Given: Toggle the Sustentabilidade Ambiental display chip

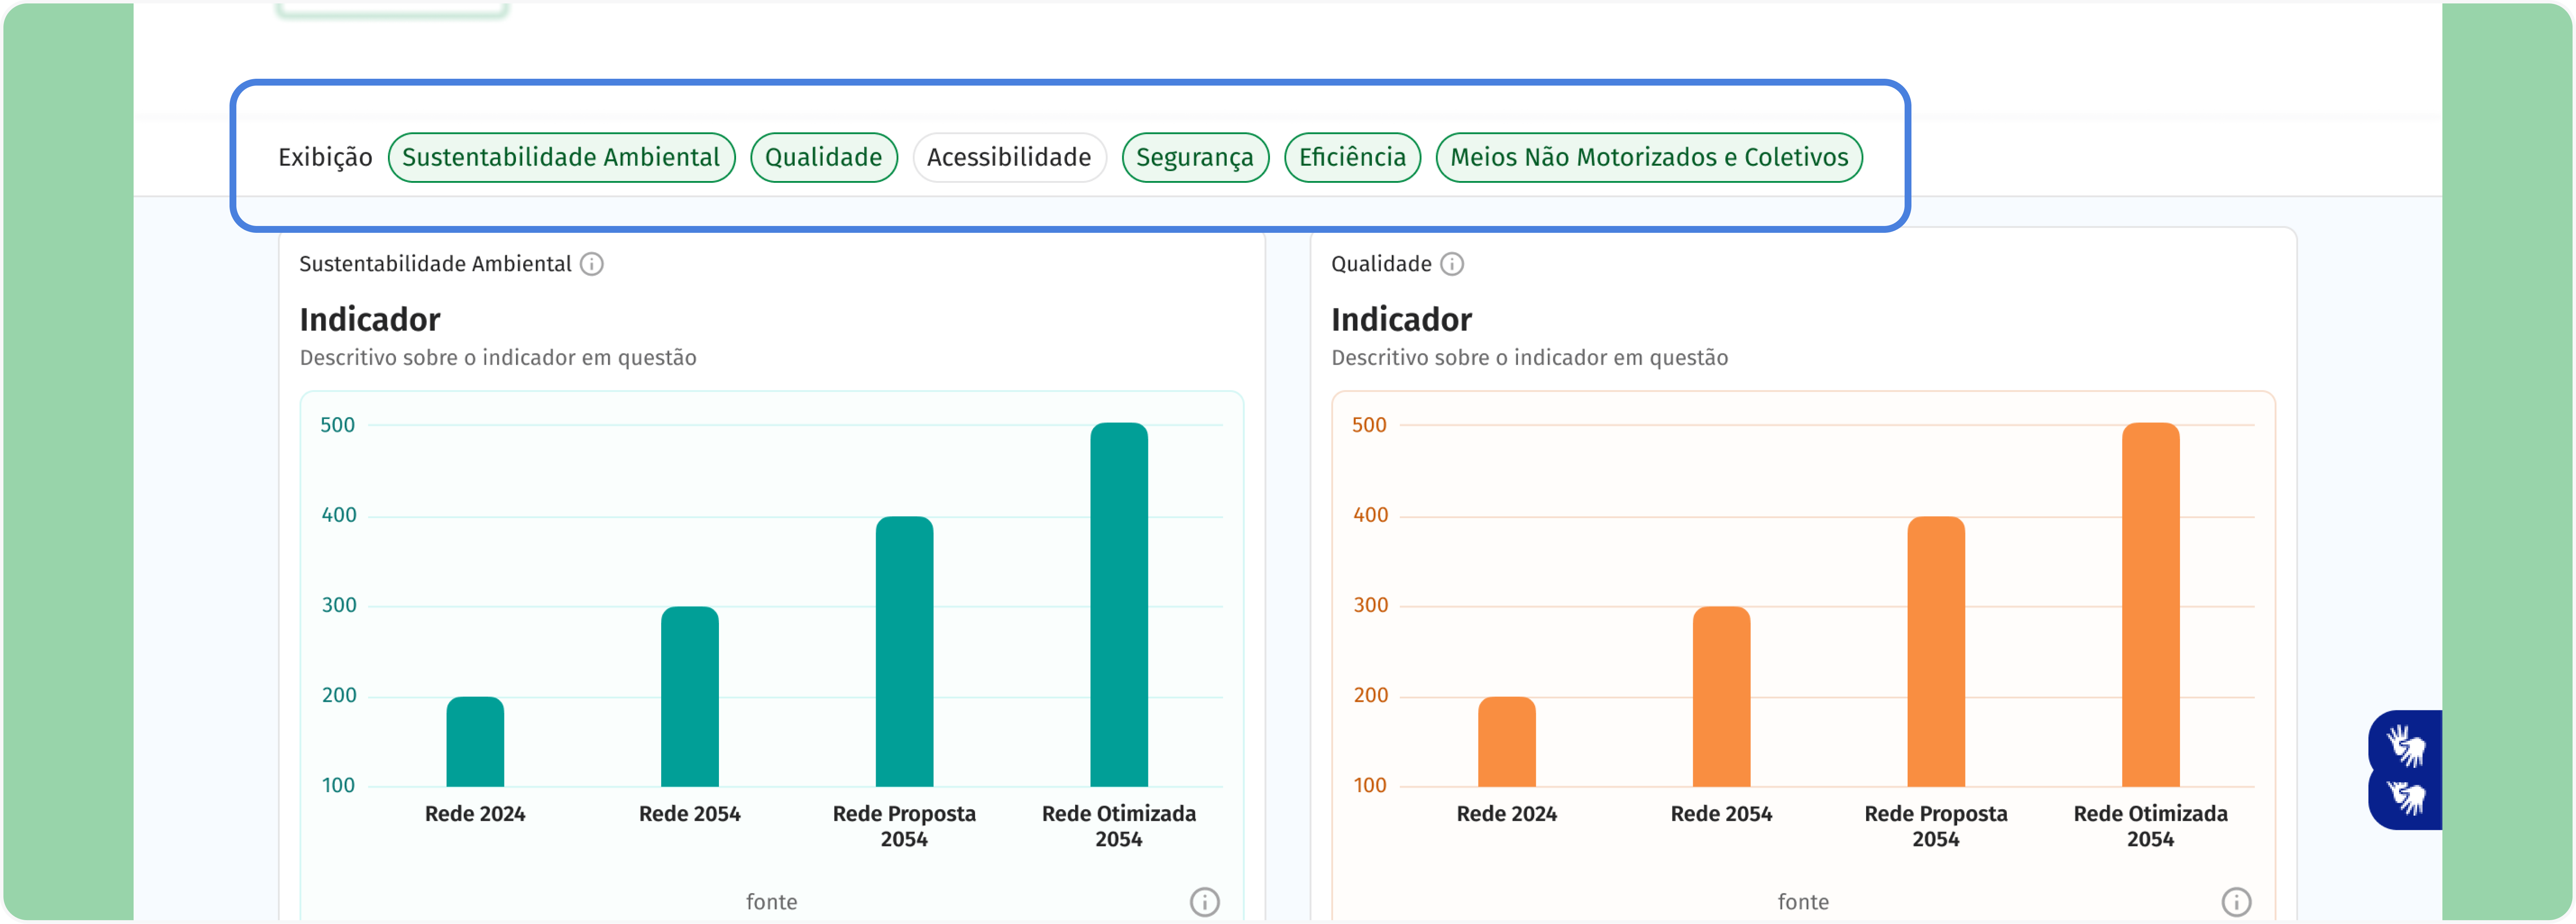Looking at the screenshot, I should point(561,158).
